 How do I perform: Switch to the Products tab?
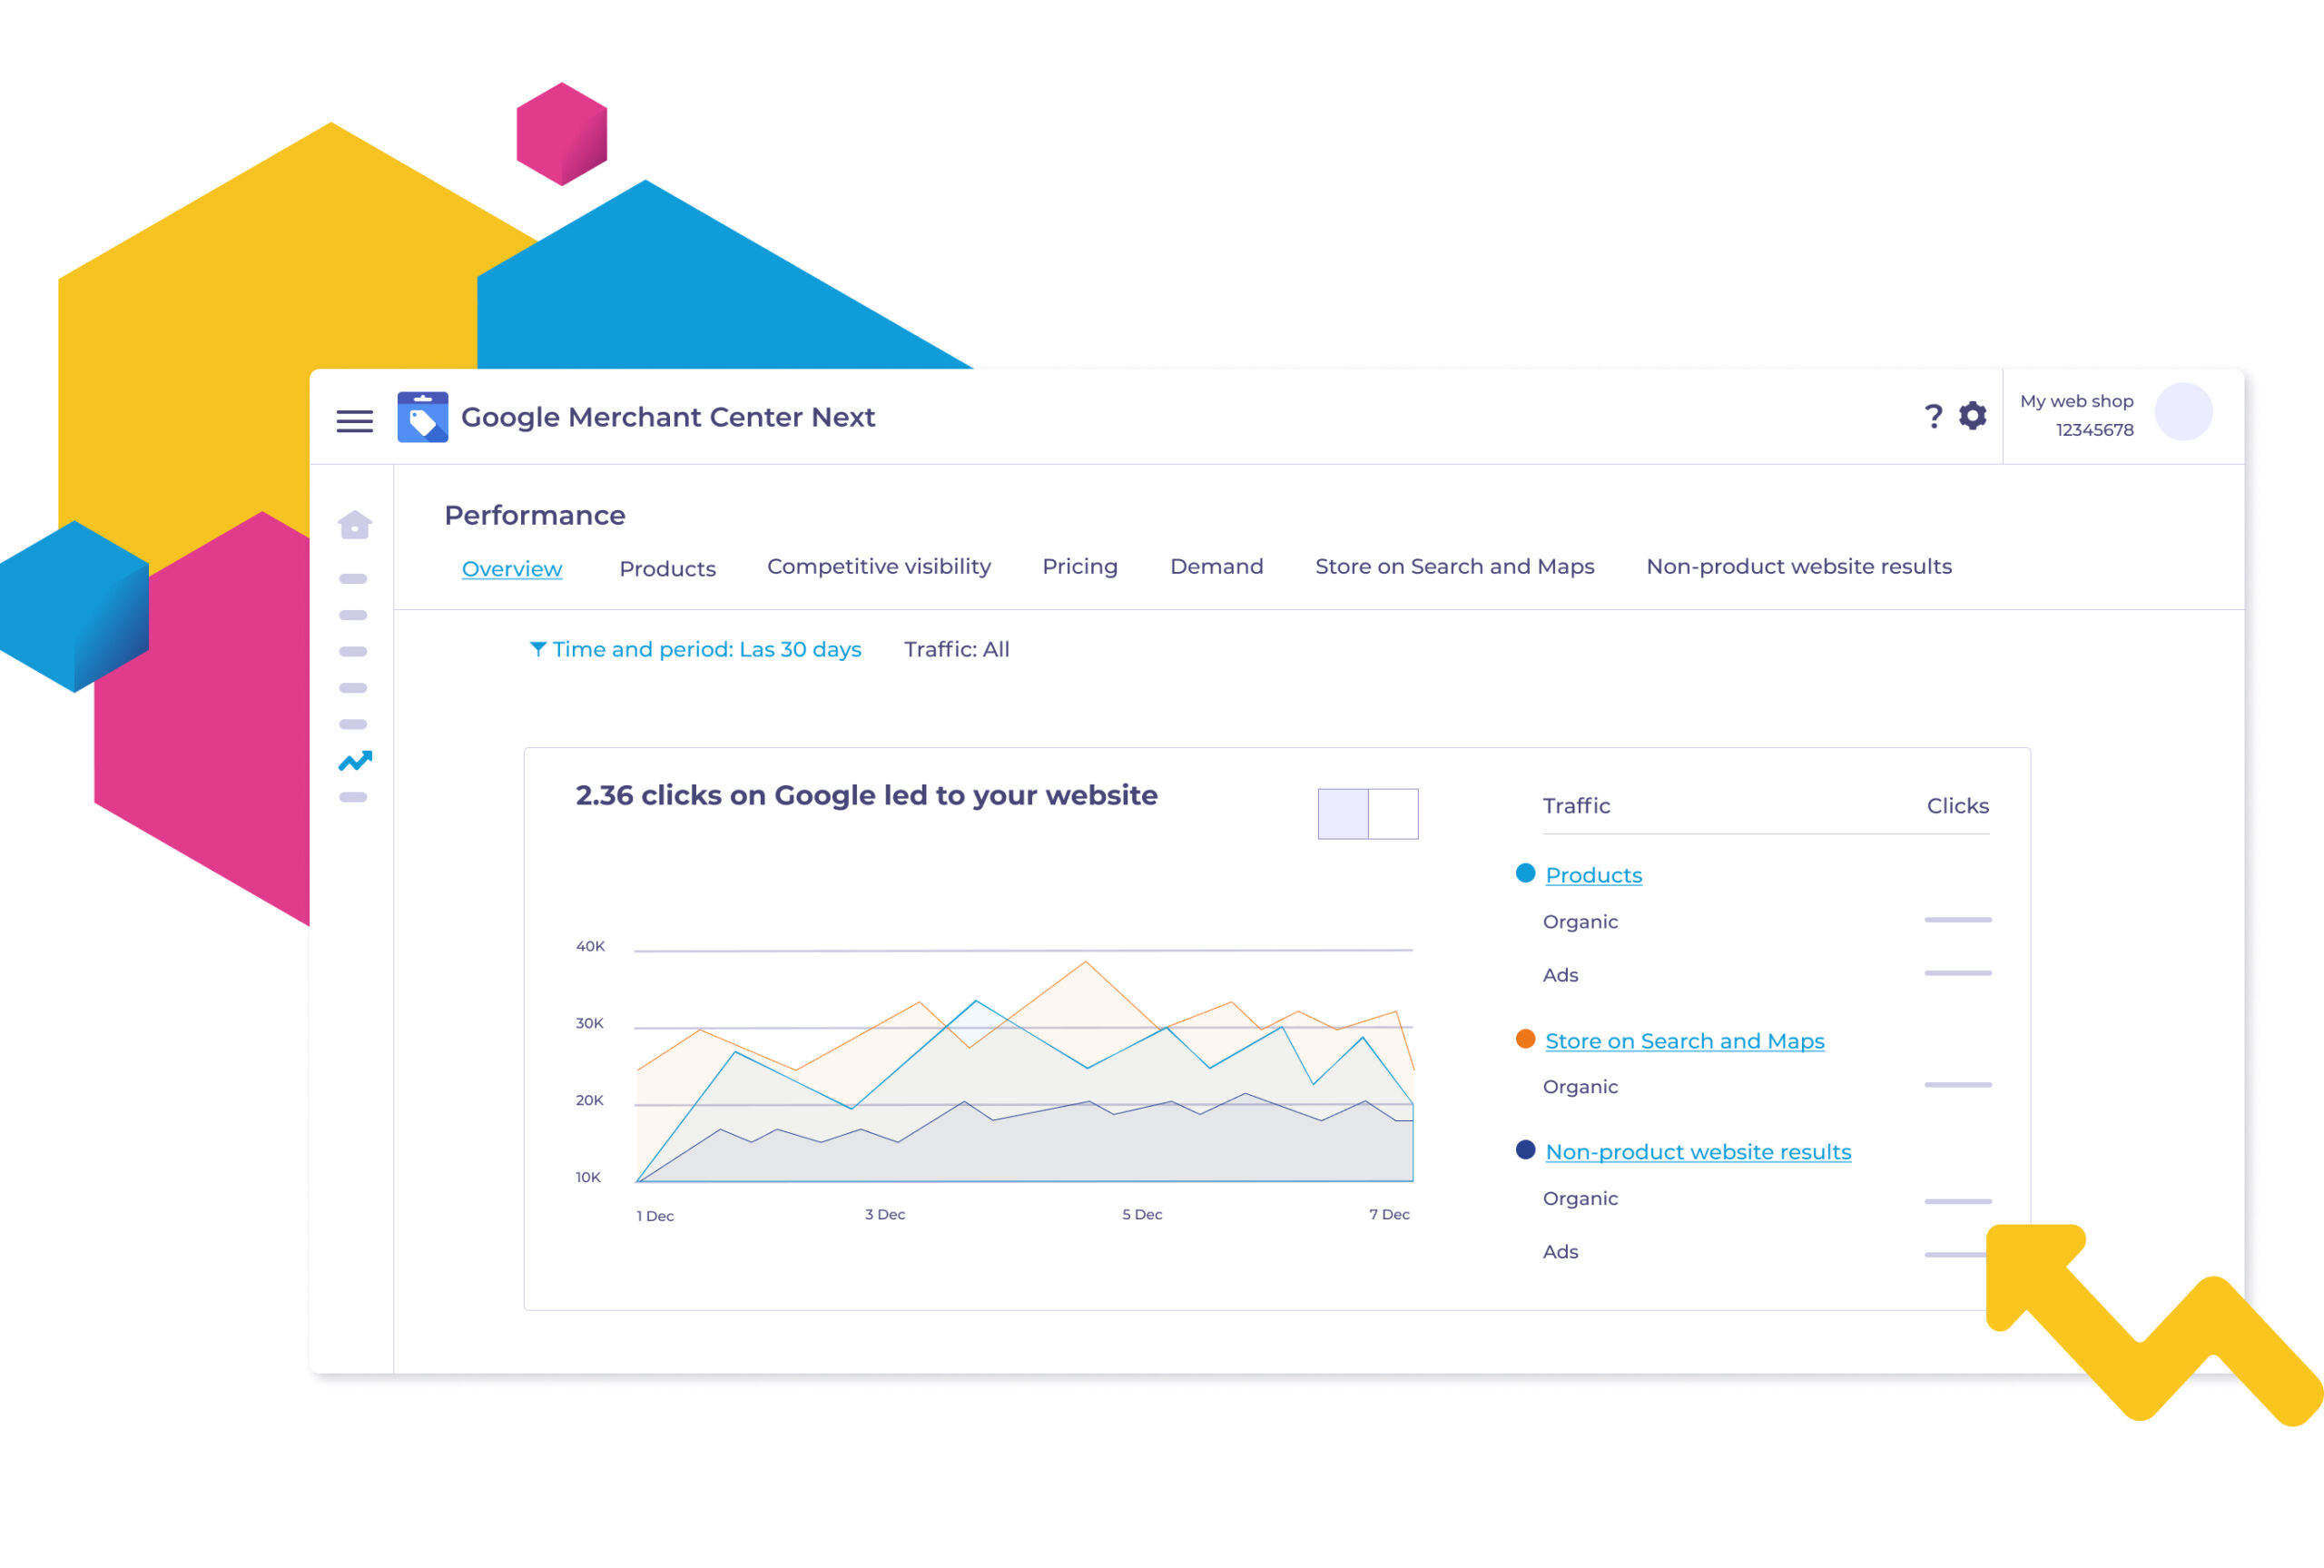[x=666, y=568]
